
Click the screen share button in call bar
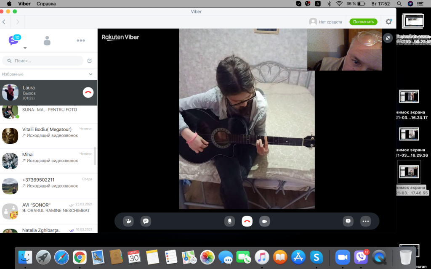pyautogui.click(x=348, y=221)
